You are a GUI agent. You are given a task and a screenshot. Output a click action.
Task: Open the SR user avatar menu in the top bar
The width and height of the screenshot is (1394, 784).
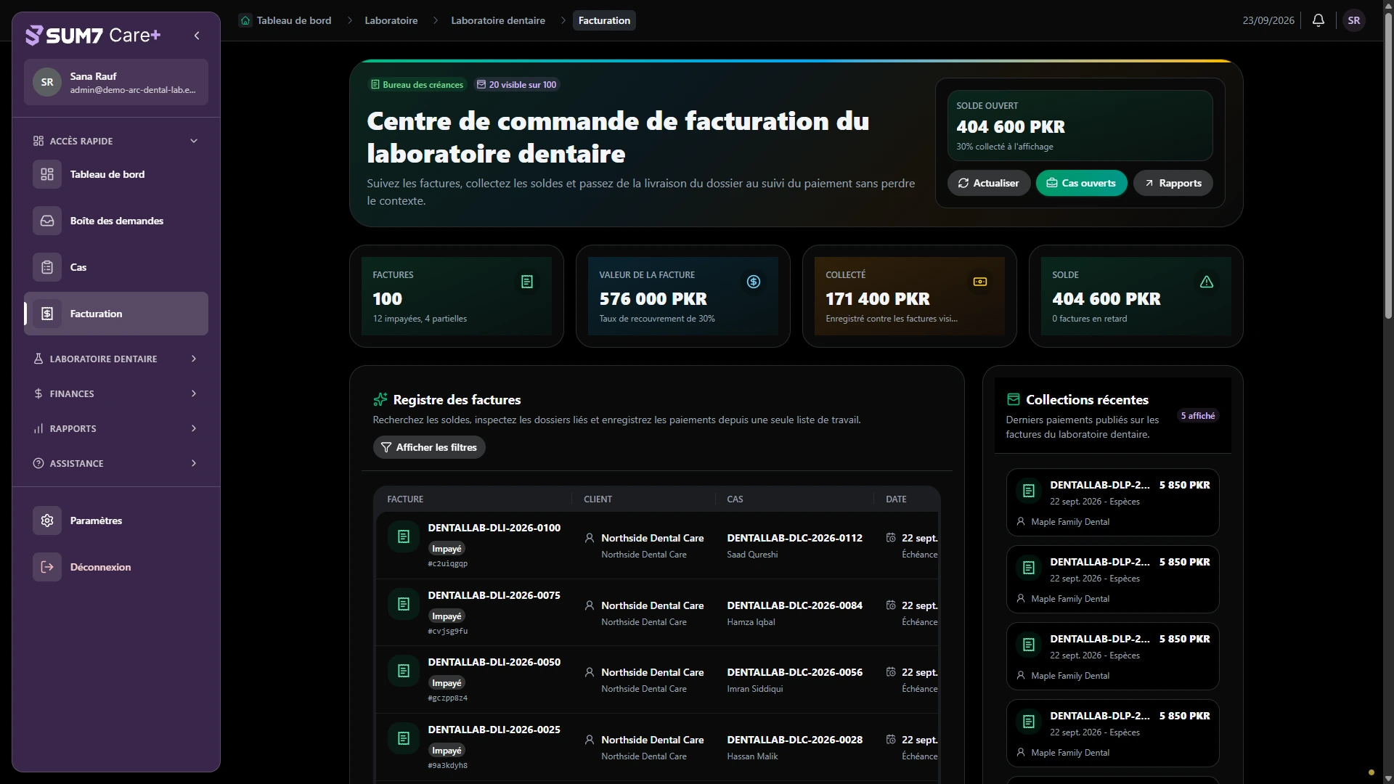click(x=1354, y=20)
